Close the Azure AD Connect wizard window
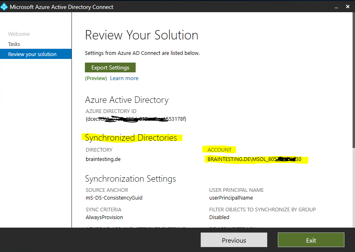This screenshot has height=252, width=355. 348,7
